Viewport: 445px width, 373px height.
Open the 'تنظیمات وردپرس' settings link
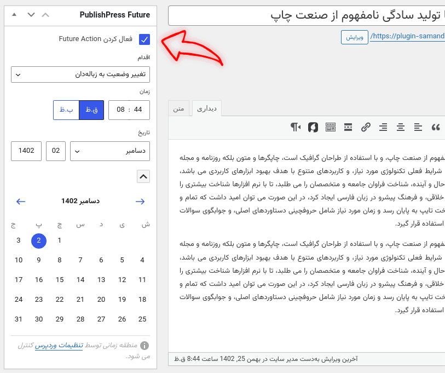[x=59, y=346]
